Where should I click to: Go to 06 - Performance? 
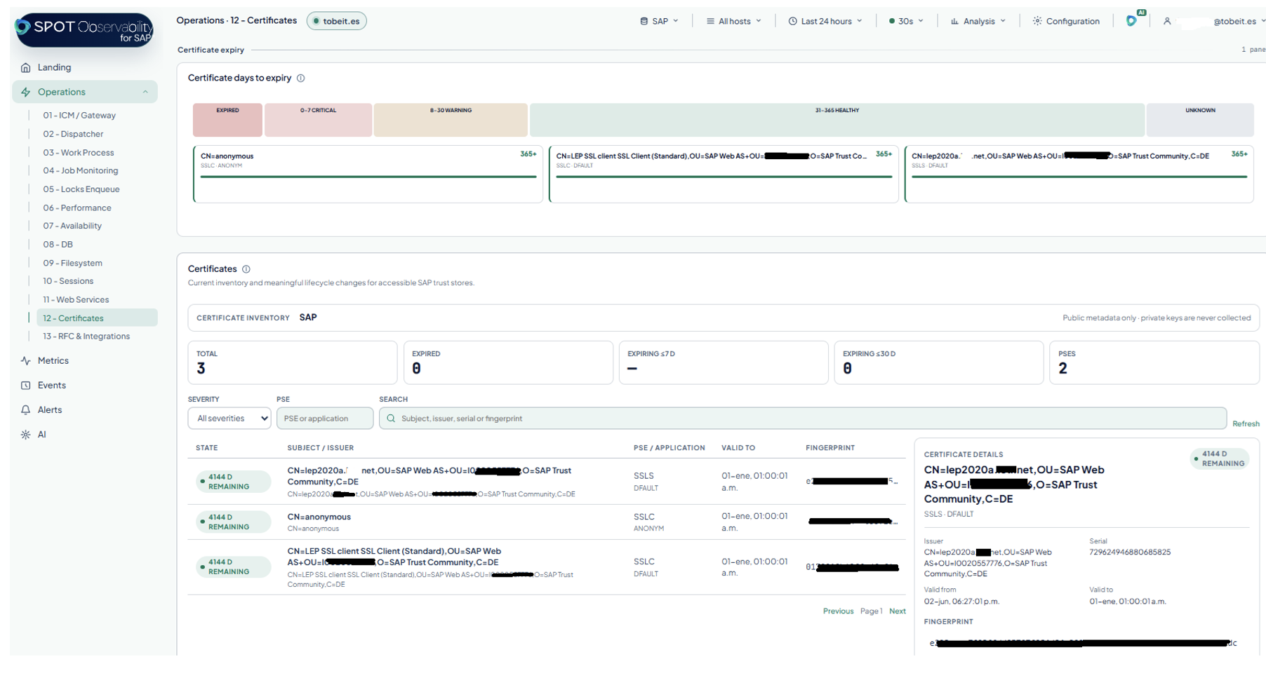77,208
